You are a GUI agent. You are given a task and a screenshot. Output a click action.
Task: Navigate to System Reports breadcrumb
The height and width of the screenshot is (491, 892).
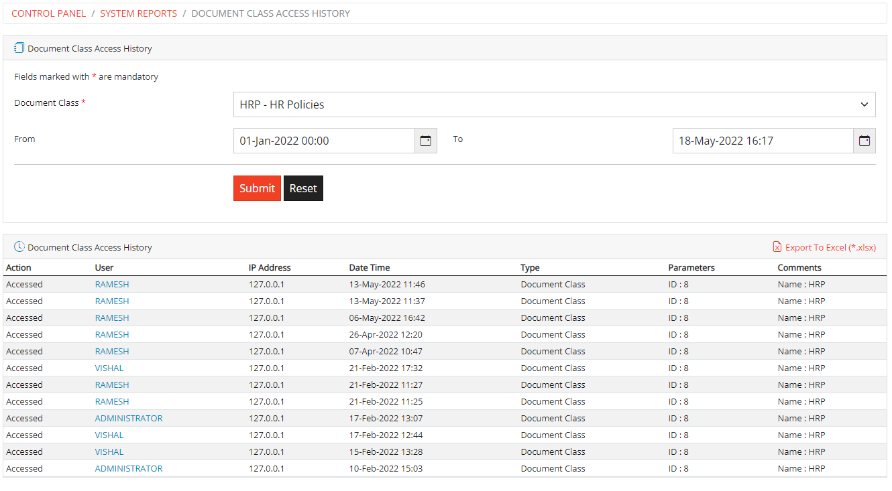click(x=138, y=13)
